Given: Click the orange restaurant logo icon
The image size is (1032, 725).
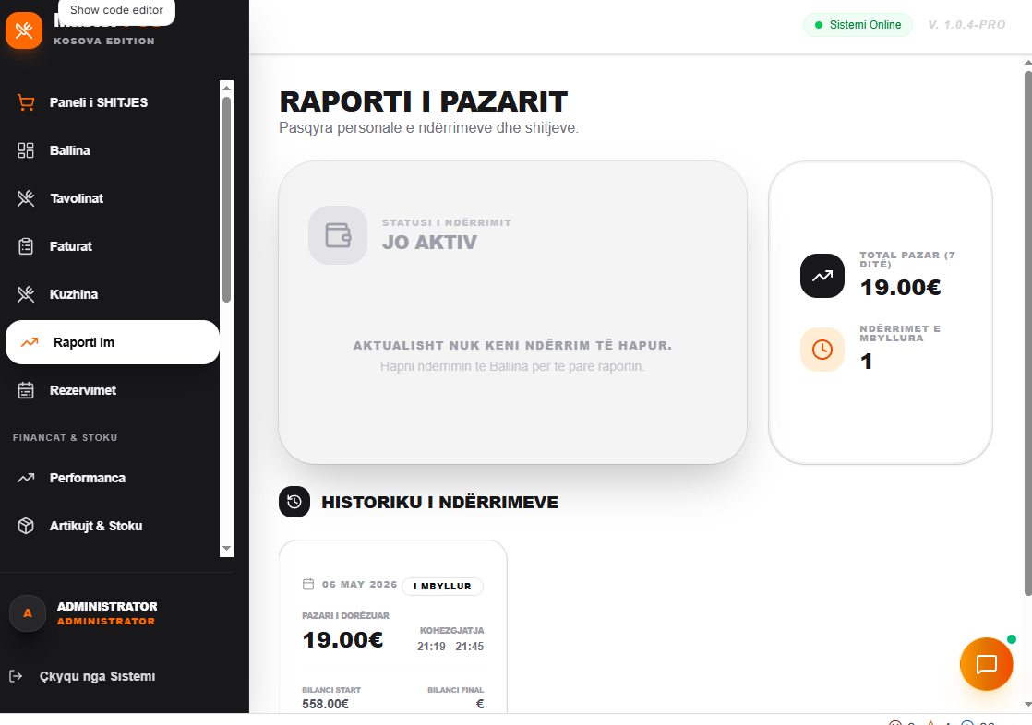Looking at the screenshot, I should [24, 30].
